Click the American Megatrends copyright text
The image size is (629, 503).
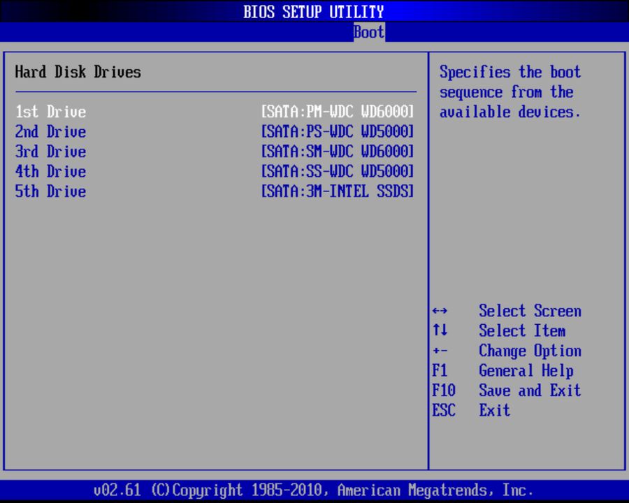[x=314, y=490]
